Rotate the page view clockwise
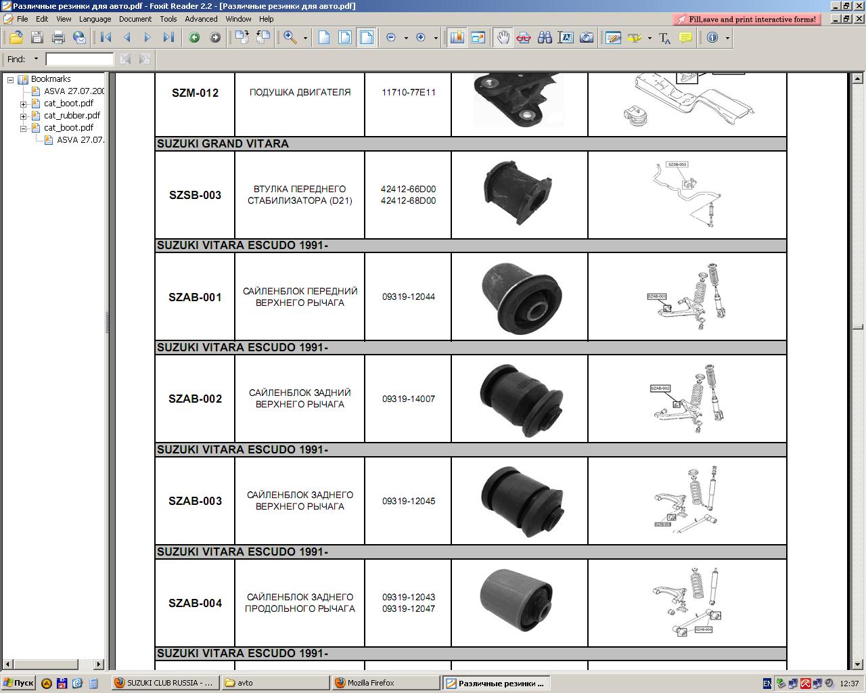Viewport: 866px width, 693px height. point(242,38)
